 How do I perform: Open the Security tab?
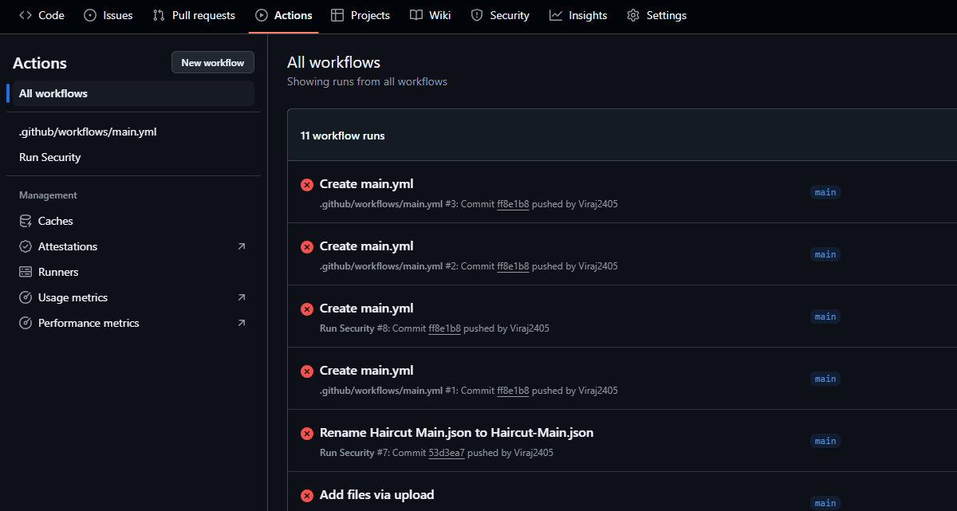[x=500, y=15]
